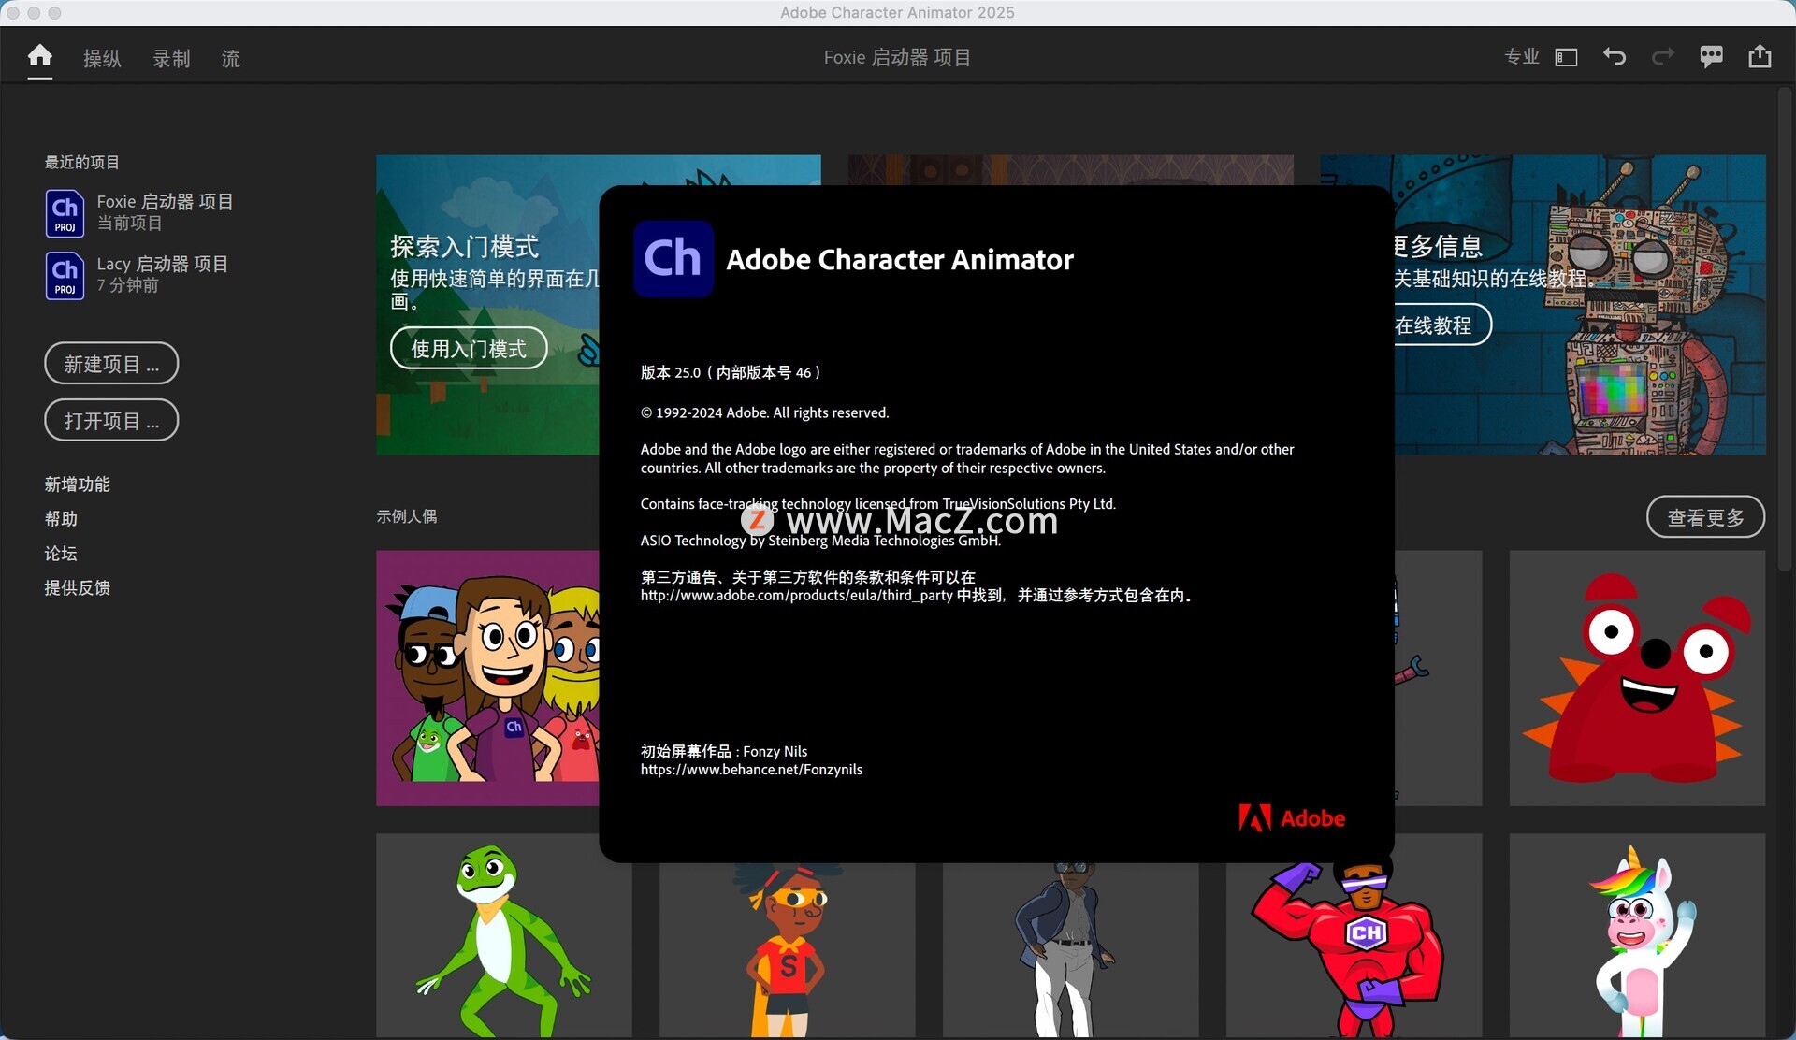This screenshot has width=1796, height=1040.
Task: Click the 版本 25.0 version text
Action: click(731, 372)
